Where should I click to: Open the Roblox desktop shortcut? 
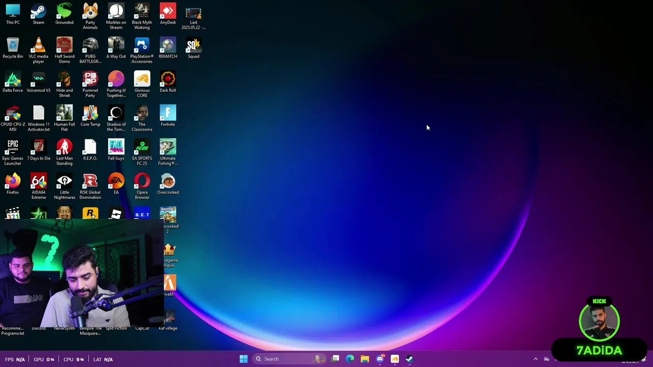click(116, 214)
